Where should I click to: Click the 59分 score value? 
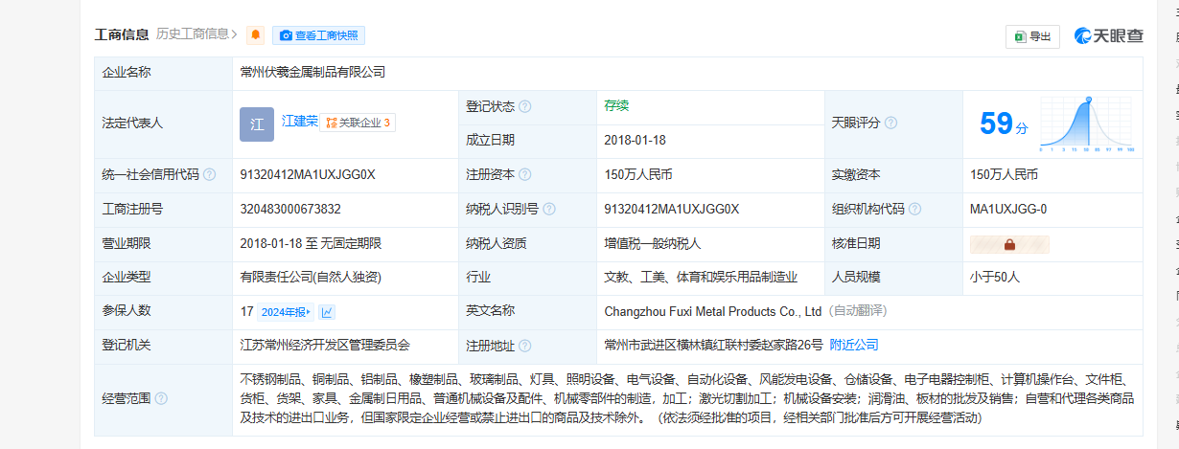coord(1004,123)
